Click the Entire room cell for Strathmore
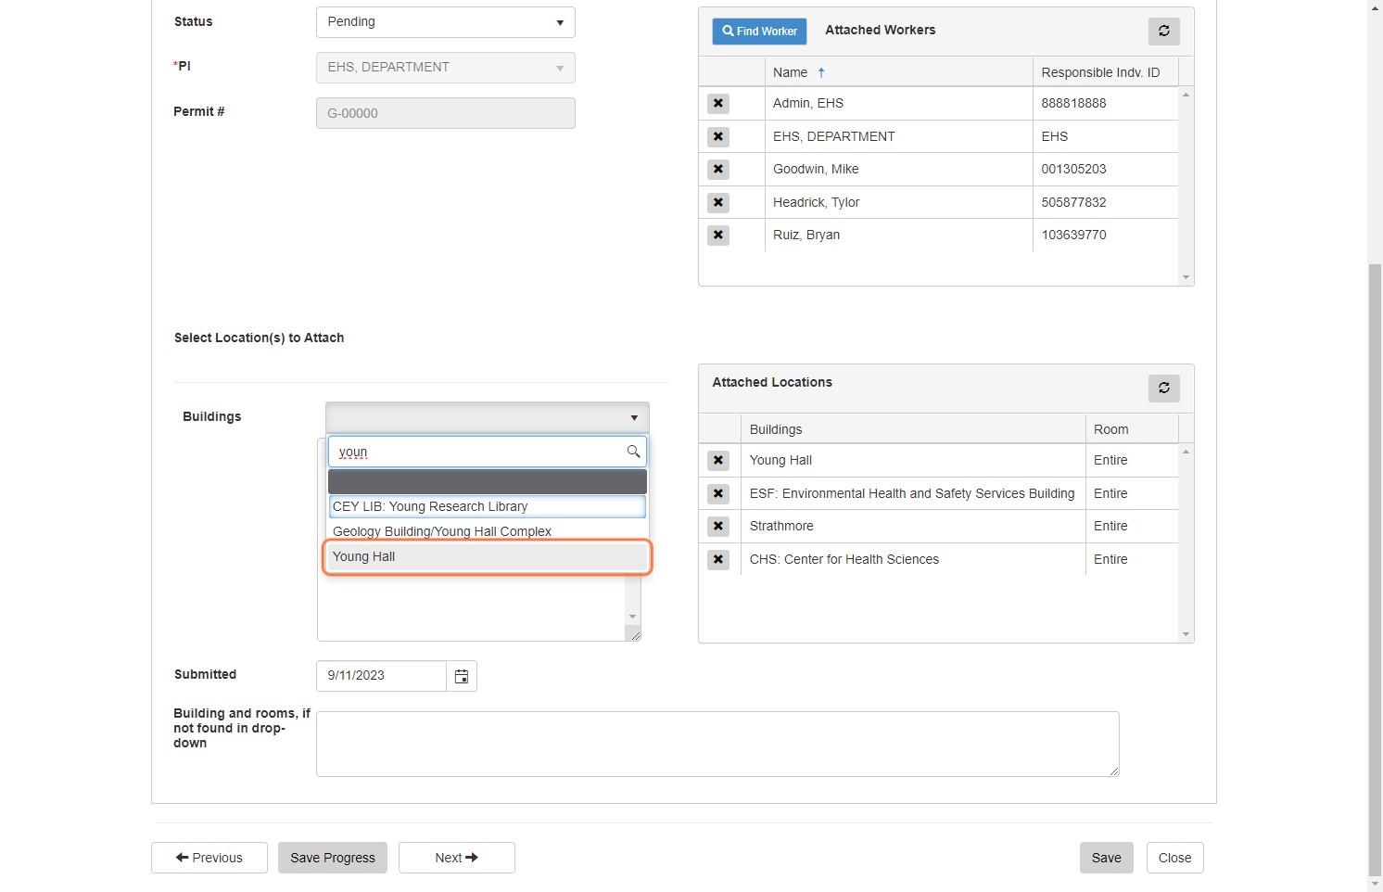The image size is (1383, 892). pos(1132,526)
